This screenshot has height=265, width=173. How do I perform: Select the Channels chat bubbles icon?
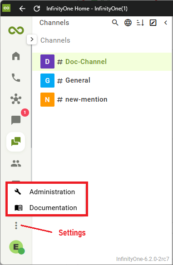pyautogui.click(x=16, y=142)
